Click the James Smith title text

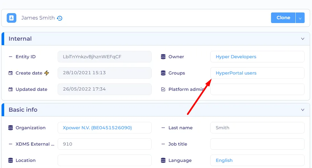[x=38, y=18]
